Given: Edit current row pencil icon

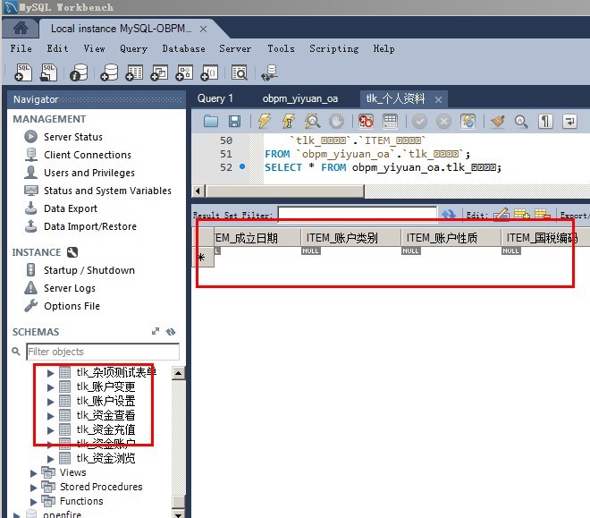Looking at the screenshot, I should [x=501, y=214].
